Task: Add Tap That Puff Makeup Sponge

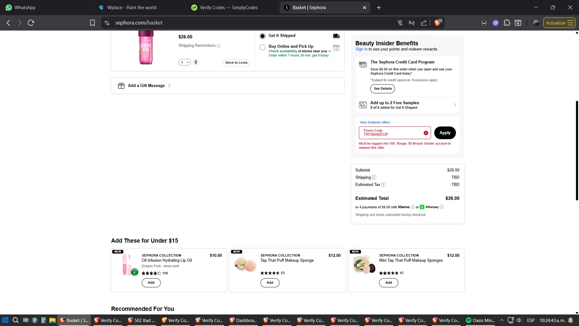Action: coord(270,283)
